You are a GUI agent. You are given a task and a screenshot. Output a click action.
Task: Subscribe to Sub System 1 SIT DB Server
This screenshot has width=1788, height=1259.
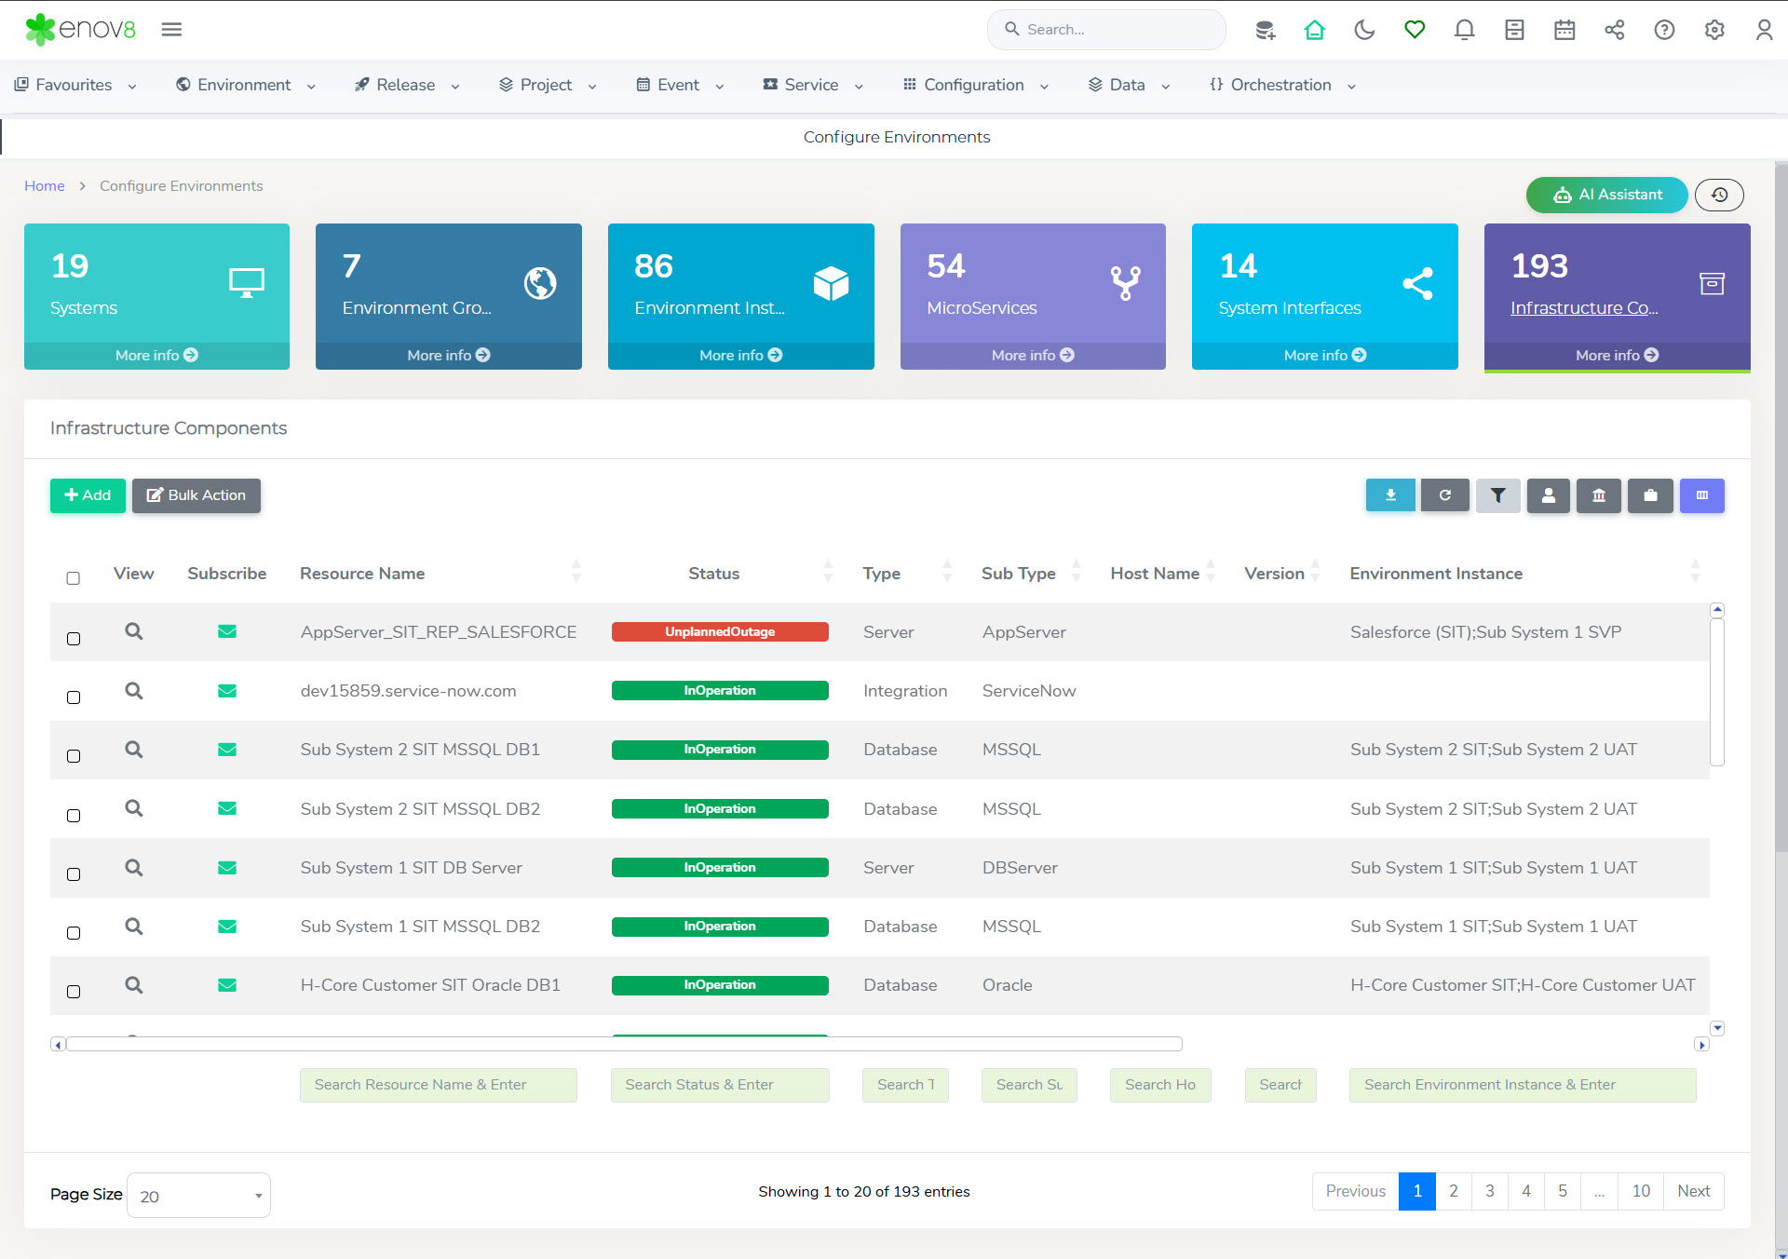[x=226, y=868]
